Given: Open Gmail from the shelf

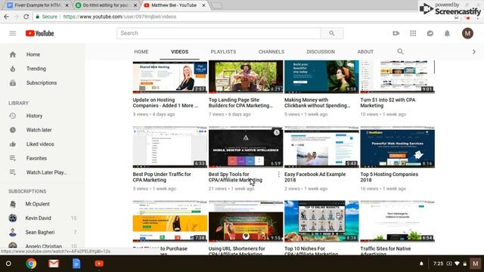Looking at the screenshot, I should click(54, 264).
